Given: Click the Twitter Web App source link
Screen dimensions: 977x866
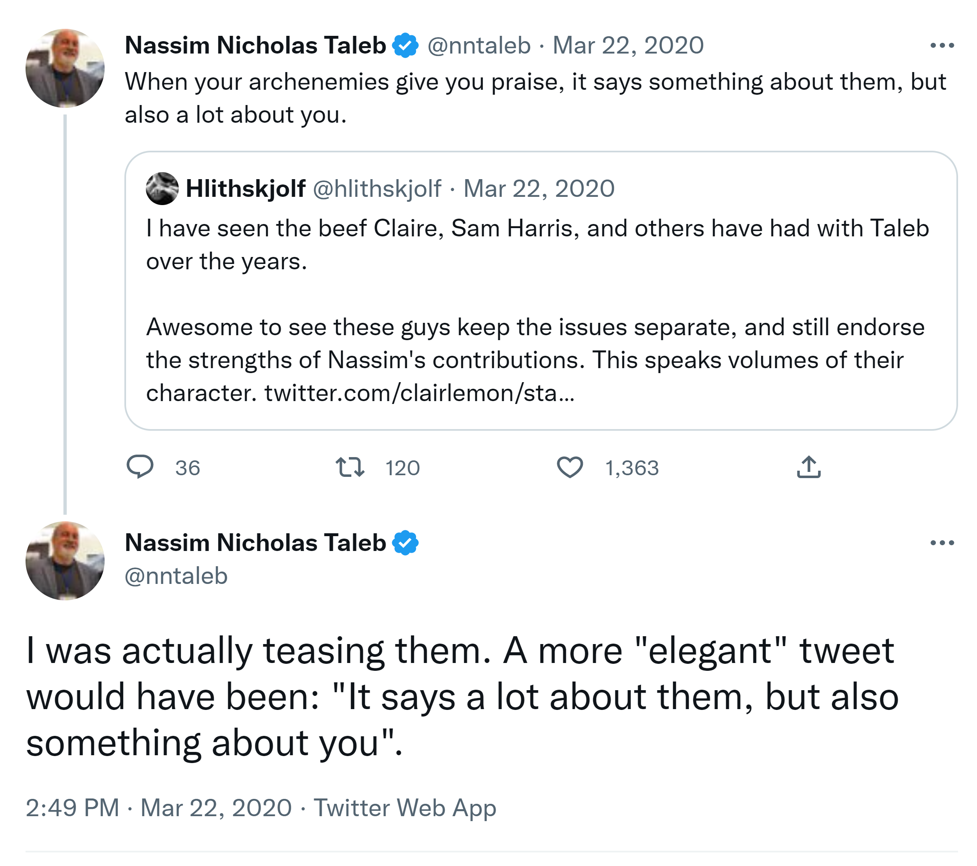Looking at the screenshot, I should pyautogui.click(x=405, y=808).
